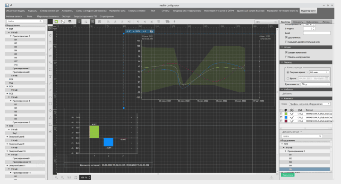Click the fit-to-screen icon beside 1:1
This screenshot has height=184, width=341.
76,177
